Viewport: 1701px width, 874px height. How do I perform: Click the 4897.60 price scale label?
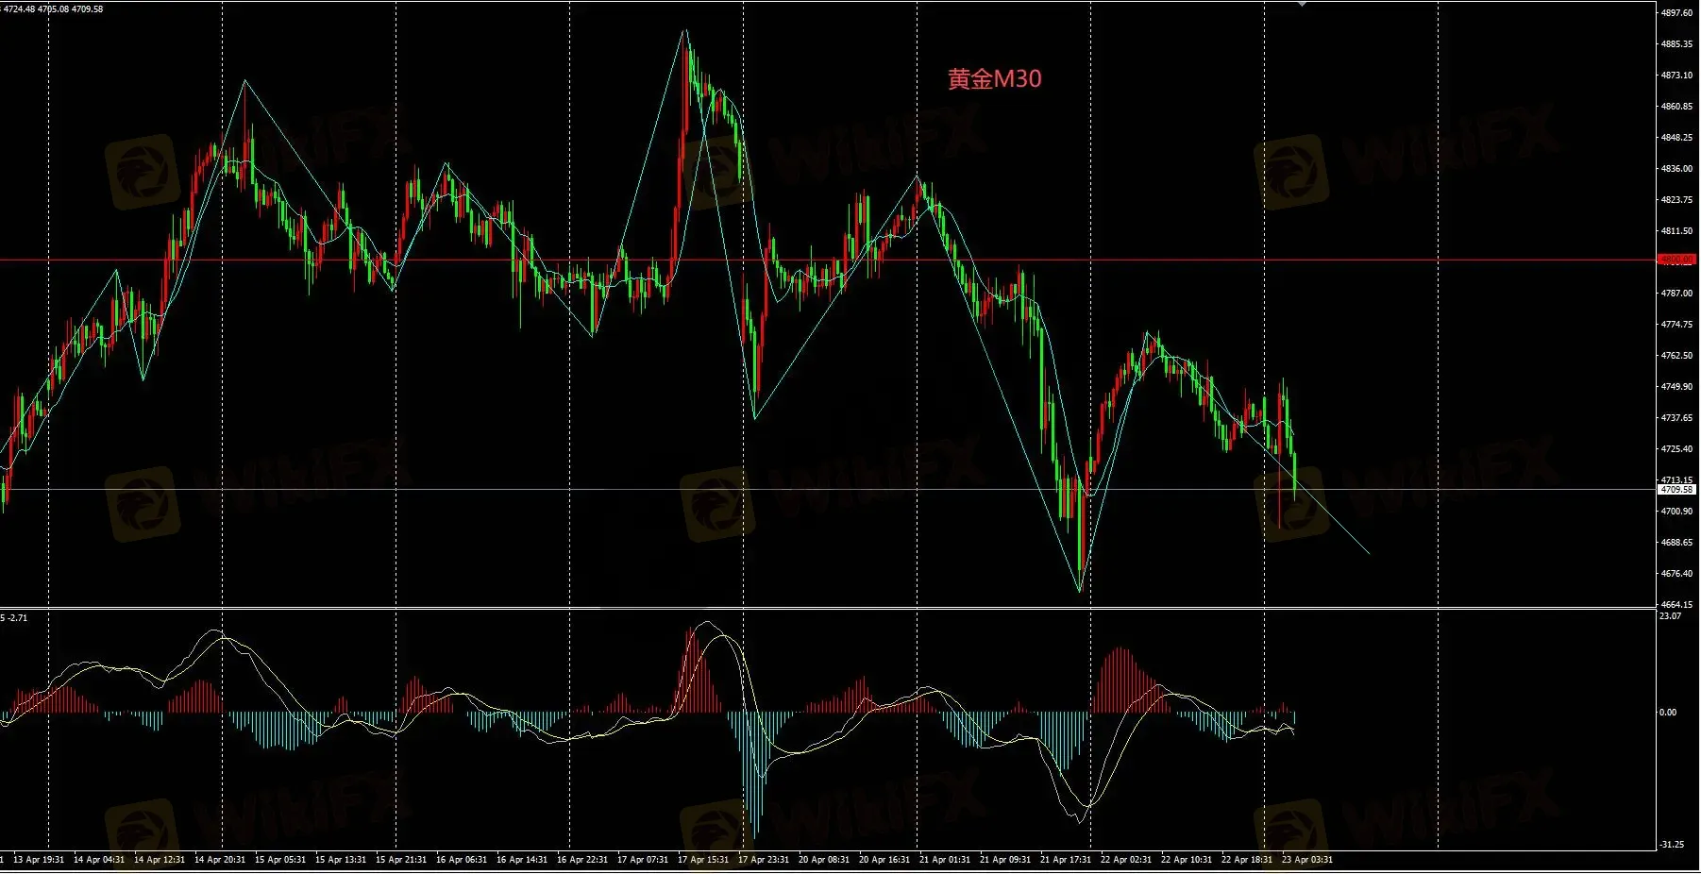click(1676, 13)
